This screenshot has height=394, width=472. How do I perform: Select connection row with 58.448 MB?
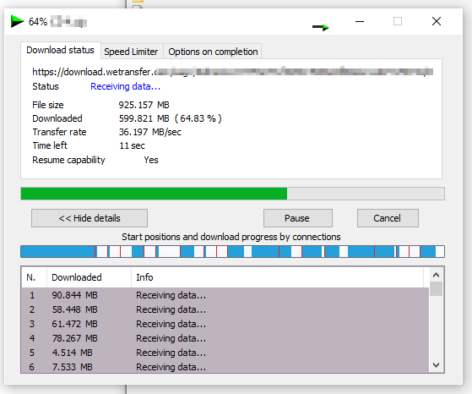(225, 309)
